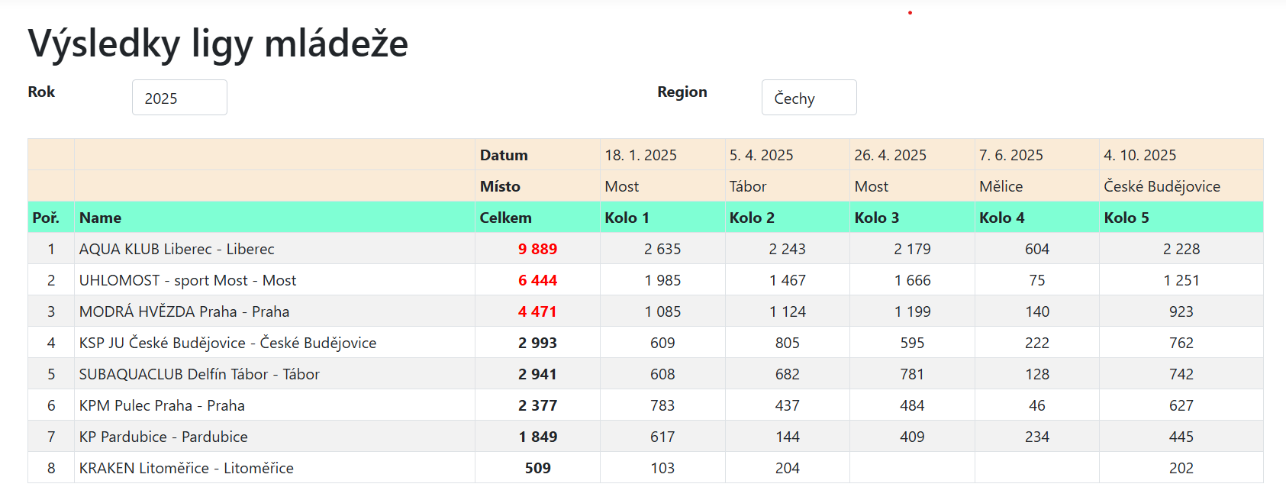Select AQUA KLUB Liberec team row
This screenshot has width=1286, height=500.
[x=176, y=249]
